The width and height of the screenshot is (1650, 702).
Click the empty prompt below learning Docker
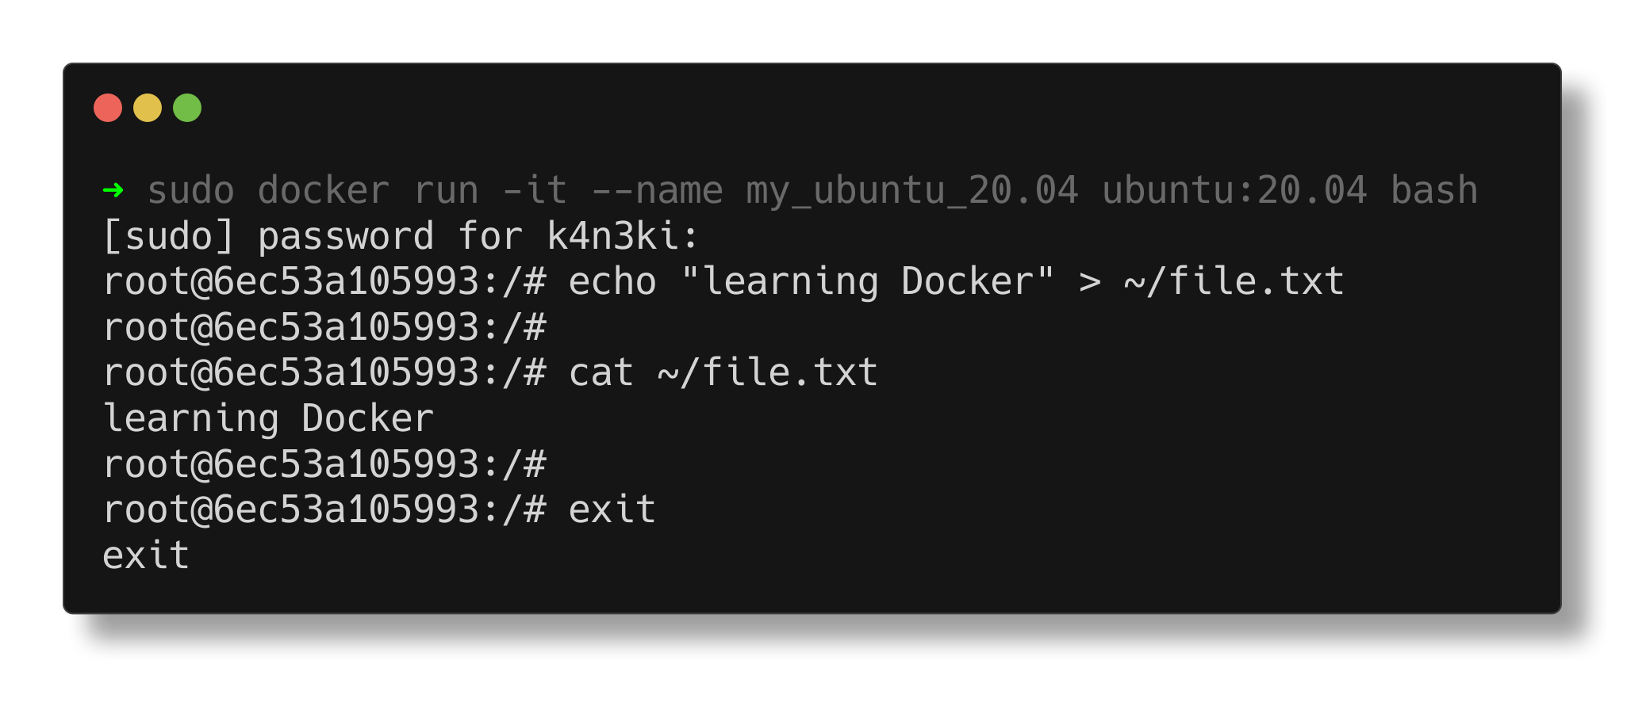coord(325,464)
